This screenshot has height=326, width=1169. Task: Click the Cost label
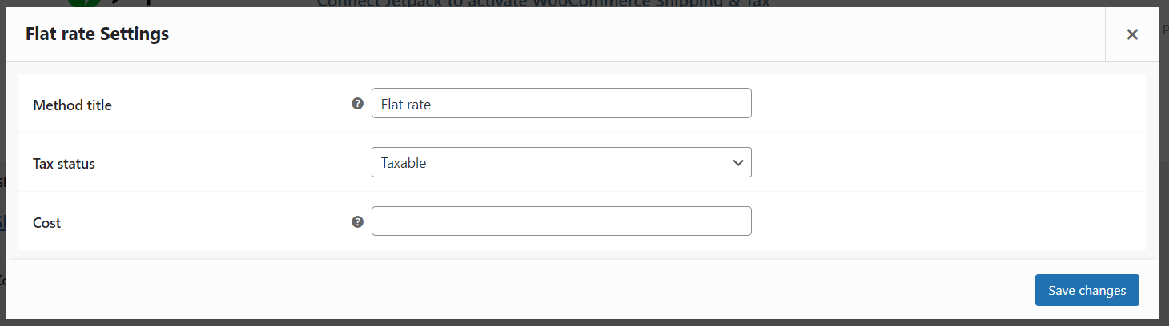(x=47, y=223)
